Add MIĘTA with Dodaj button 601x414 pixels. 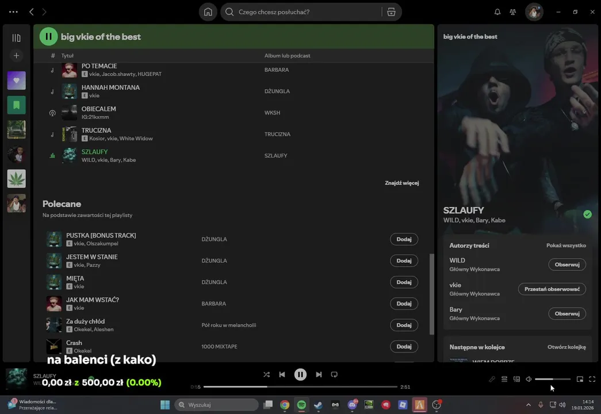pos(404,282)
